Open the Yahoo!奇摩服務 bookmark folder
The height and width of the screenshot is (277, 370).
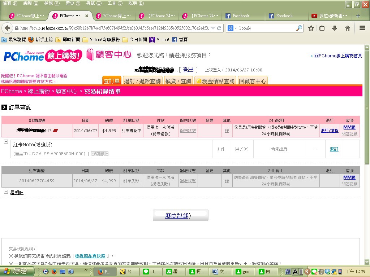[x=101, y=40]
